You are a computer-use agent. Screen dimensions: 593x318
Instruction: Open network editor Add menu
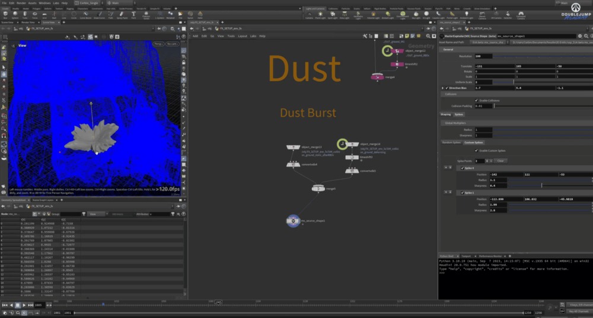coord(195,36)
